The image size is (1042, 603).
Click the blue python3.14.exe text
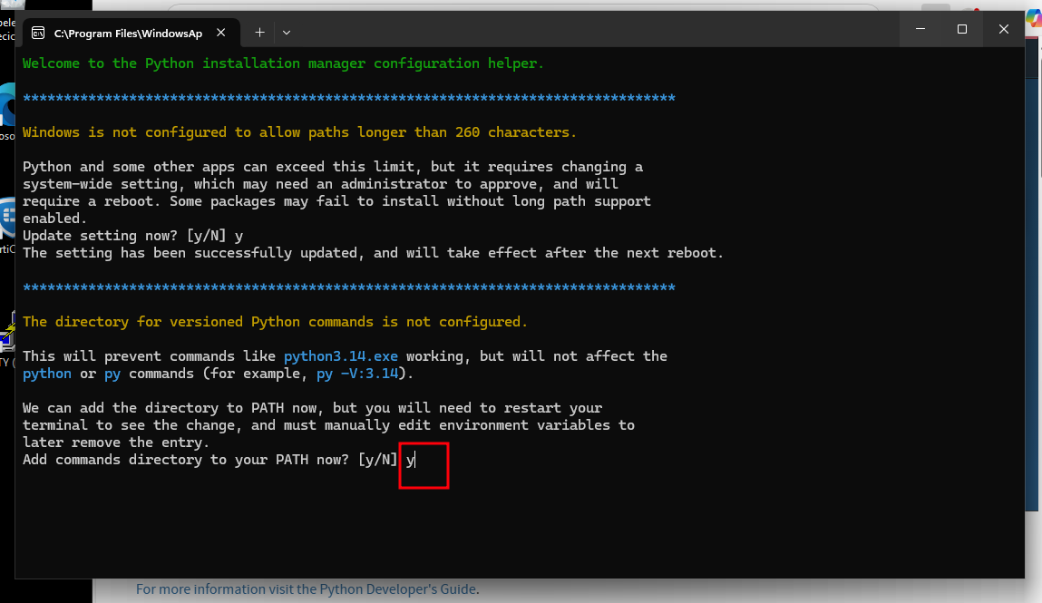click(x=340, y=356)
